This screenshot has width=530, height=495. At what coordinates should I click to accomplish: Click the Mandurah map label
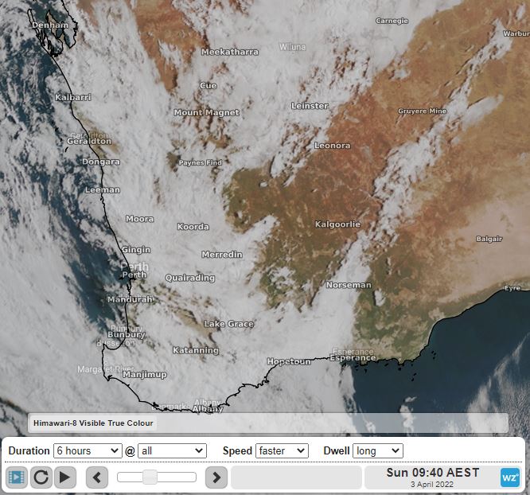pos(131,299)
